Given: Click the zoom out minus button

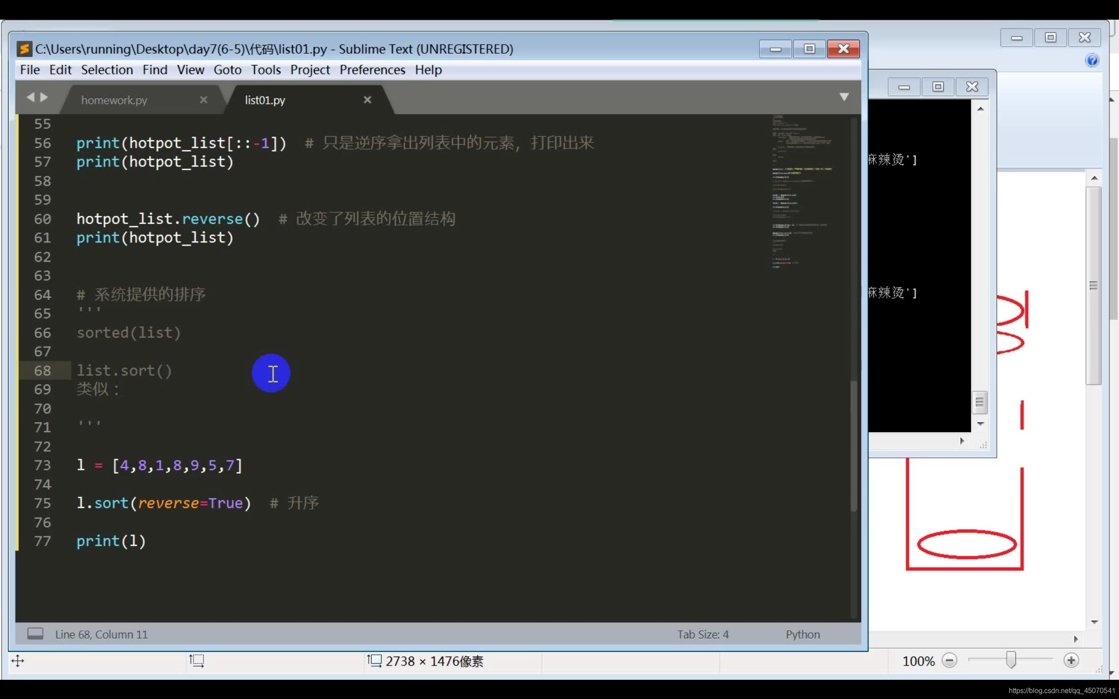Looking at the screenshot, I should coord(949,661).
